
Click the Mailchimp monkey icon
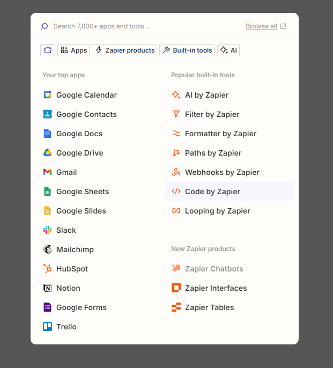click(47, 249)
